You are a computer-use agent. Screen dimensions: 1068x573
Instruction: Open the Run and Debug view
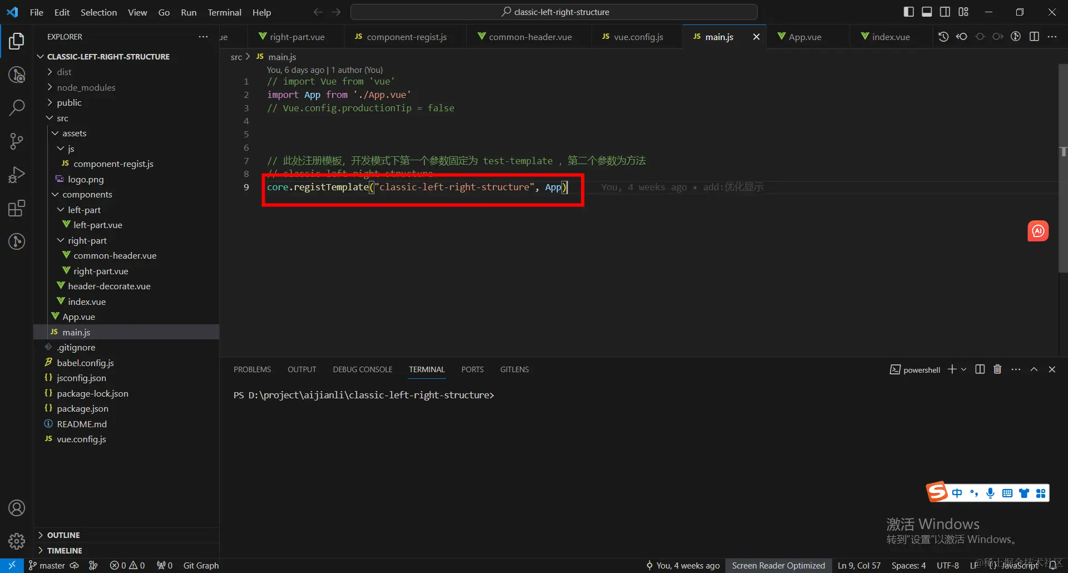pos(17,175)
